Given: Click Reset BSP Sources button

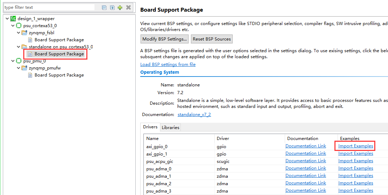Looking at the screenshot, I should click(x=212, y=39).
